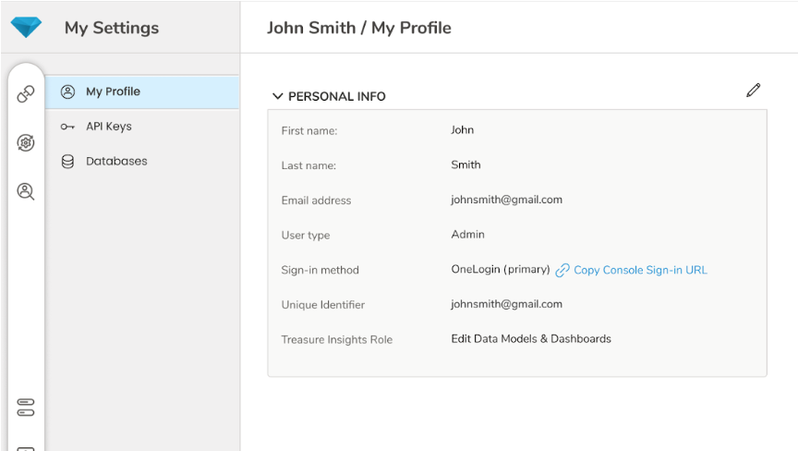Viewport: 798px width, 451px height.
Task: Click the User type value Admin
Action: point(467,235)
